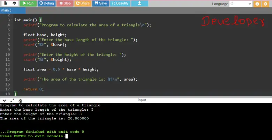This screenshot has height=140, width=272.
Task: Click line number 17 in the gutter
Action: 8,89
